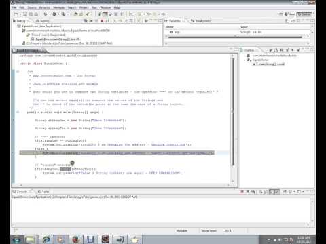Switch to the Variables tab

[175, 21]
